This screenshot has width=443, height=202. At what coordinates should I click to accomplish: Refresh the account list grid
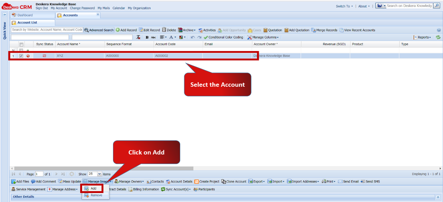(x=438, y=37)
